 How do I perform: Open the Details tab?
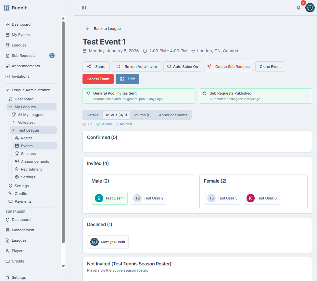93,115
